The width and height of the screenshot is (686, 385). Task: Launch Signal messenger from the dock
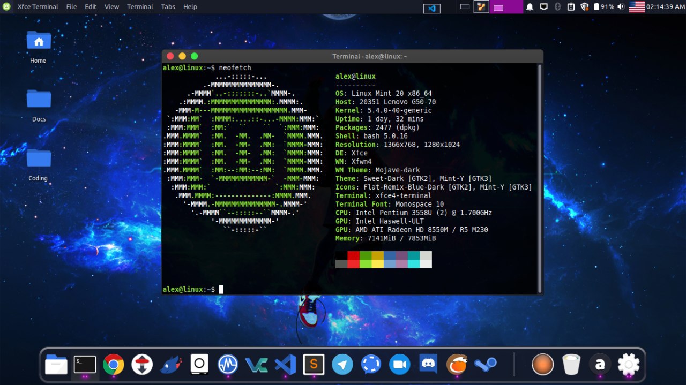371,365
